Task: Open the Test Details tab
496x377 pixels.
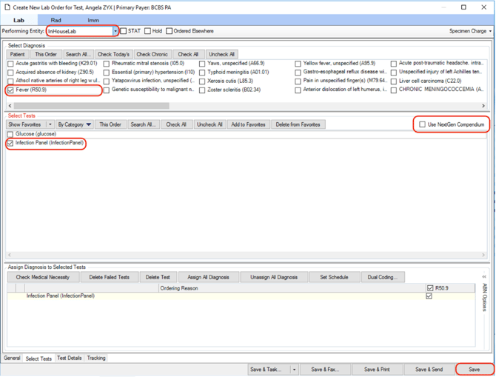Action: tap(70, 358)
